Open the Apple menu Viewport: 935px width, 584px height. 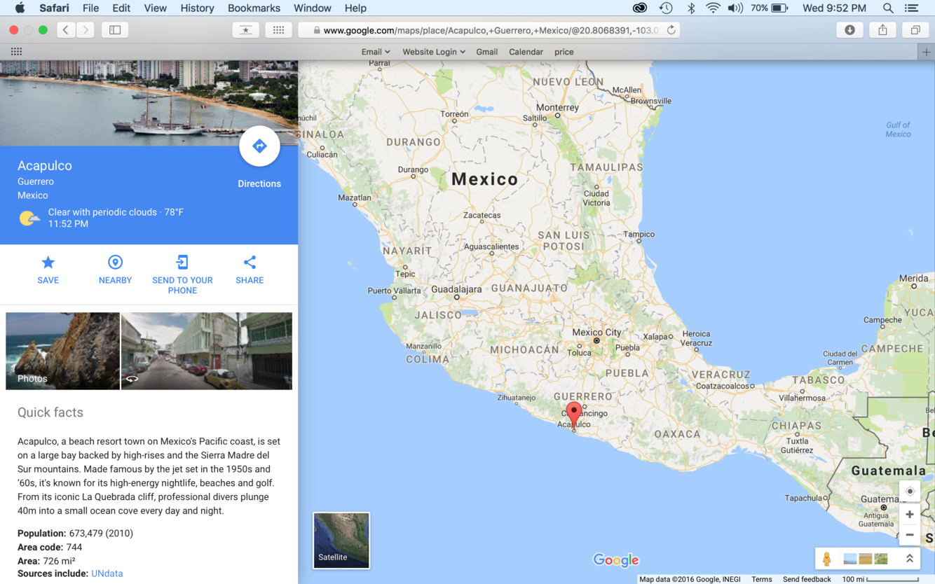20,8
